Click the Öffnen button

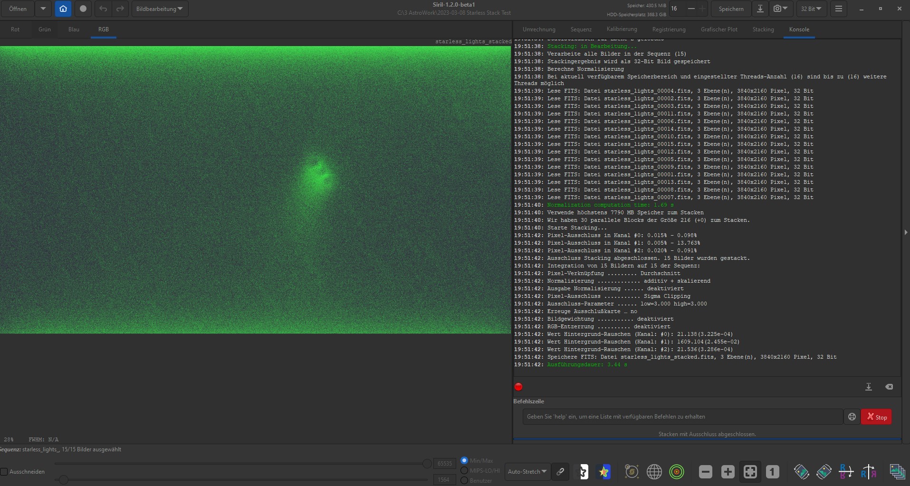pos(18,9)
